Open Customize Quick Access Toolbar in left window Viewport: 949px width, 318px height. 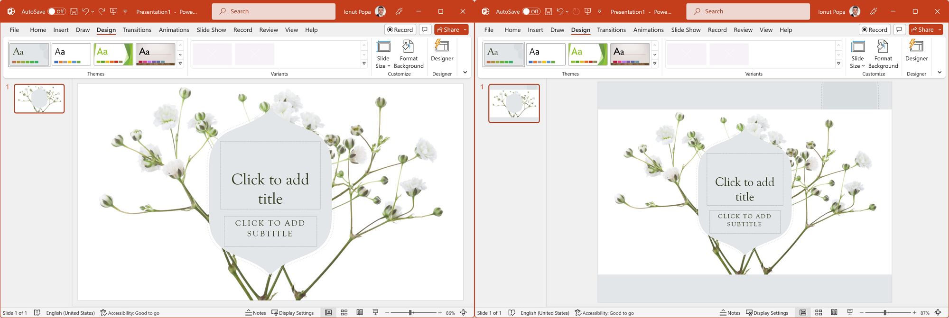click(125, 11)
